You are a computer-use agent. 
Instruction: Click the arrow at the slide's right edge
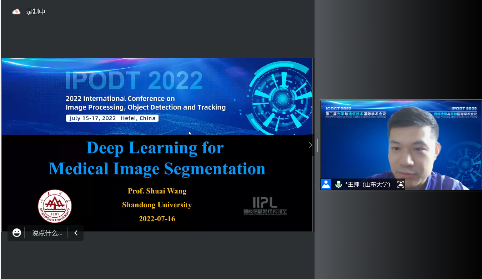point(310,145)
